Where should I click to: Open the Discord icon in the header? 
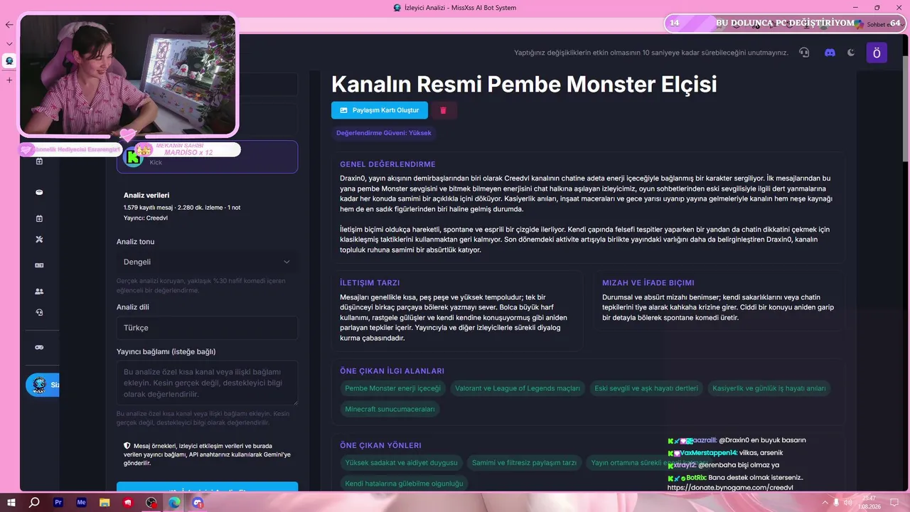click(829, 53)
